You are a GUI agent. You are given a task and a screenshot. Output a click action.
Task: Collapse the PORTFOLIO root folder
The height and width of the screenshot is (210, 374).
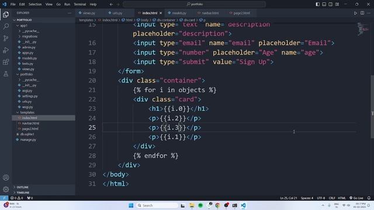coord(44,20)
